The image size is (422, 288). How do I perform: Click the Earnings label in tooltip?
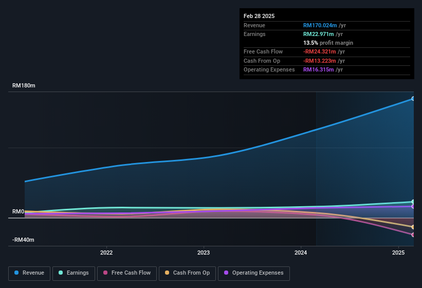coord(254,34)
